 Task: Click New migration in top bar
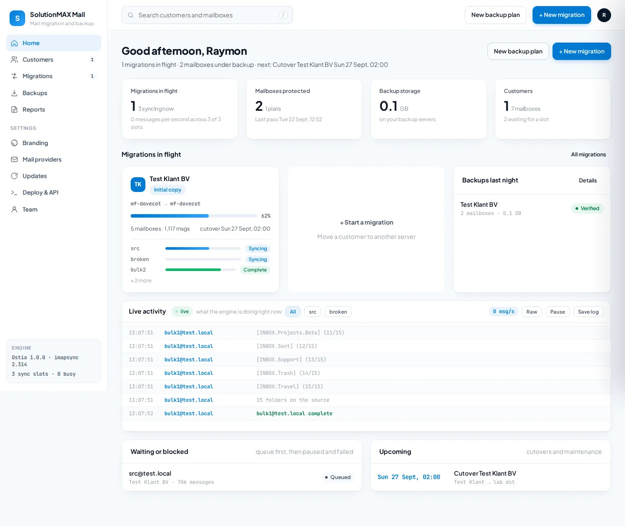[x=562, y=15]
